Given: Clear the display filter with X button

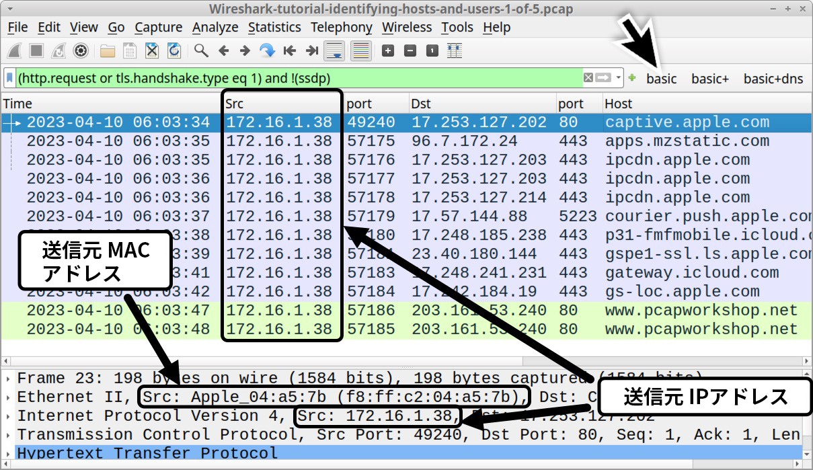Looking at the screenshot, I should click(588, 78).
